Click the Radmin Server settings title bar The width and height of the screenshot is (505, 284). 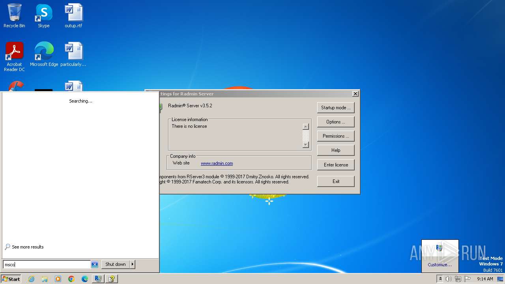coord(256,94)
